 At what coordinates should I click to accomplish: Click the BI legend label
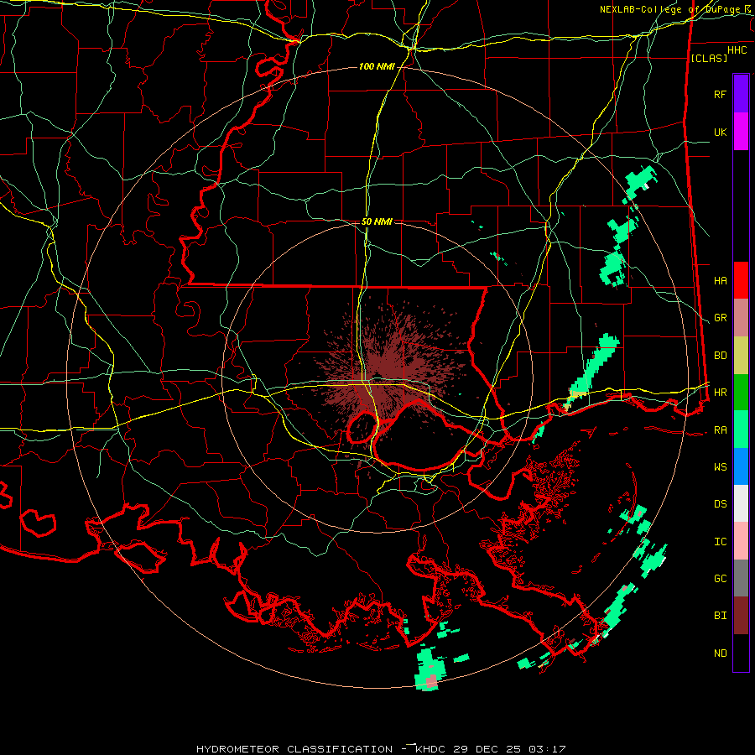[x=720, y=616]
